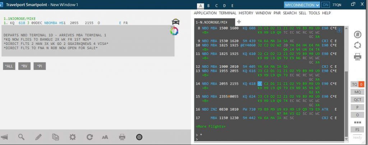Click the three-dots more quick keys icon
The width and height of the screenshot is (368, 145).
(357, 122)
